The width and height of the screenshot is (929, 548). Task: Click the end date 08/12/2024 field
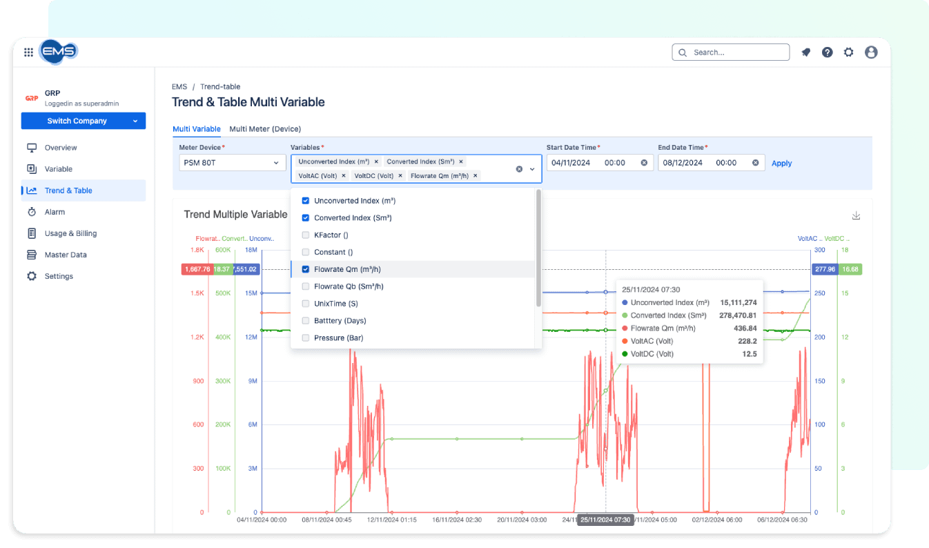(711, 163)
